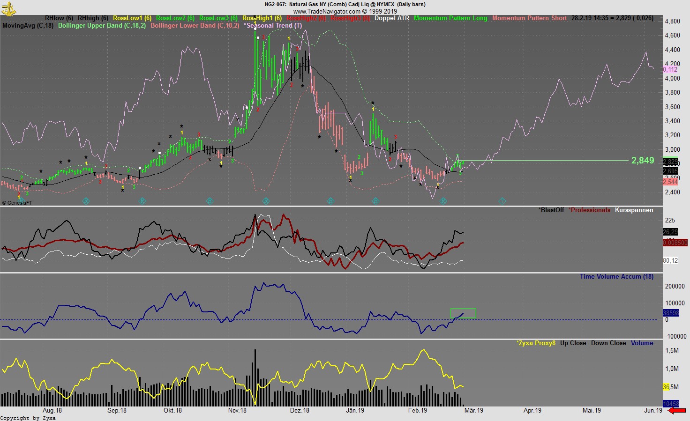Click the diamond R marker below Feb.19
This screenshot has height=421, width=690.
(x=442, y=201)
